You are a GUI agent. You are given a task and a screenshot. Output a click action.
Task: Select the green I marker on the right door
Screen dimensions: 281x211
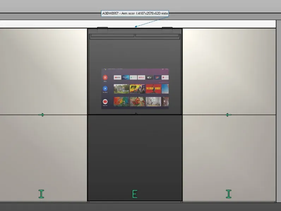tap(229, 194)
